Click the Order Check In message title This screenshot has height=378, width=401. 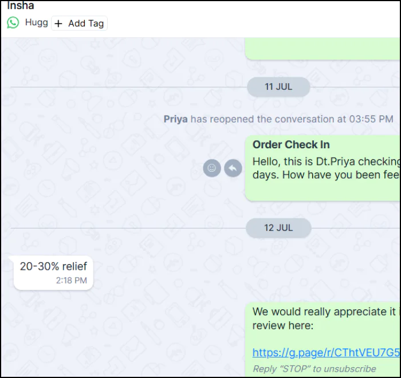tap(291, 144)
